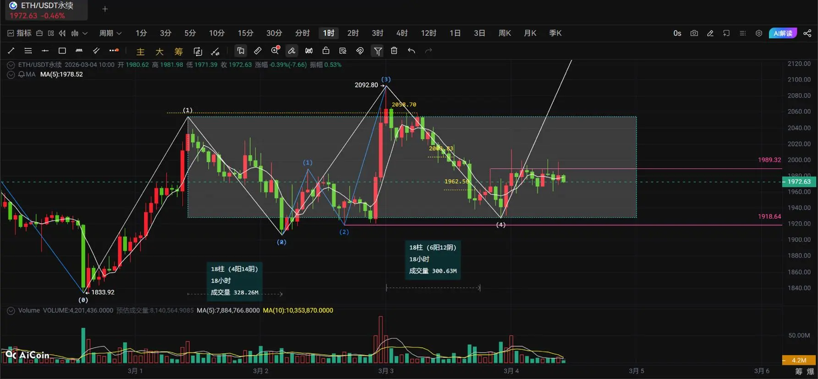Image resolution: width=818 pixels, height=379 pixels.
Task: Switch to the 4时 timeframe
Action: [402, 33]
